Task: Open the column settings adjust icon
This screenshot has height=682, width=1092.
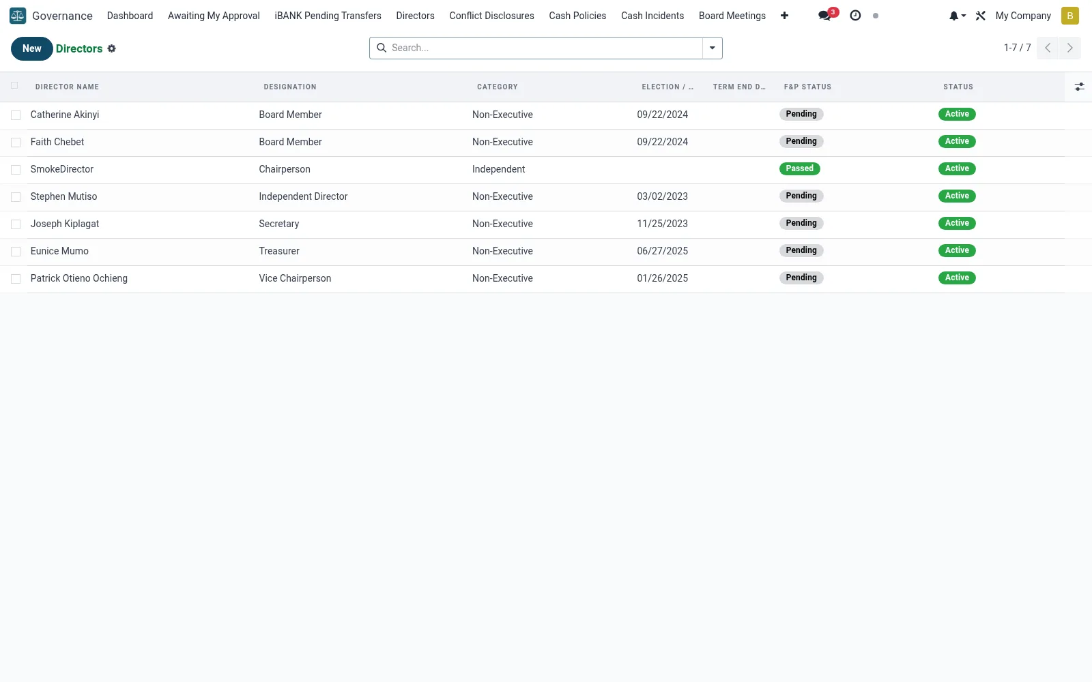Action: 1079,87
